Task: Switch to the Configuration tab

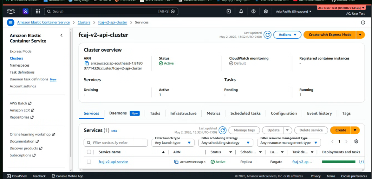Action: [284, 113]
